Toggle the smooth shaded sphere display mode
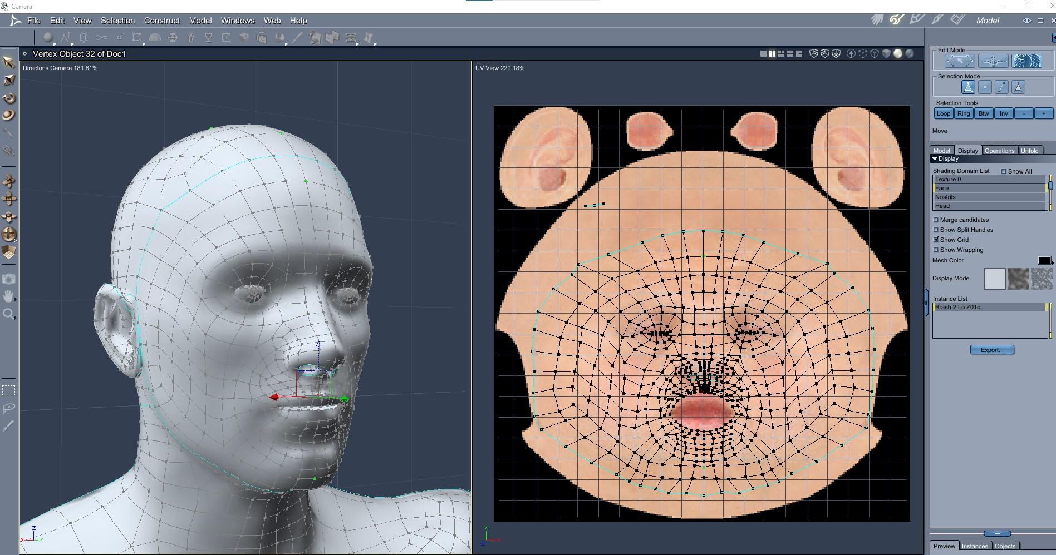The height and width of the screenshot is (555, 1056). click(897, 54)
